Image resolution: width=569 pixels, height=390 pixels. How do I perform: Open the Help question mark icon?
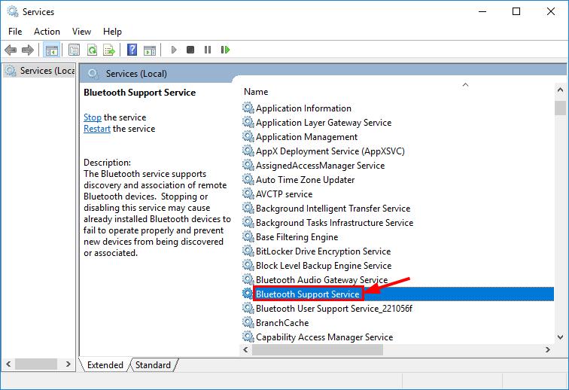132,50
